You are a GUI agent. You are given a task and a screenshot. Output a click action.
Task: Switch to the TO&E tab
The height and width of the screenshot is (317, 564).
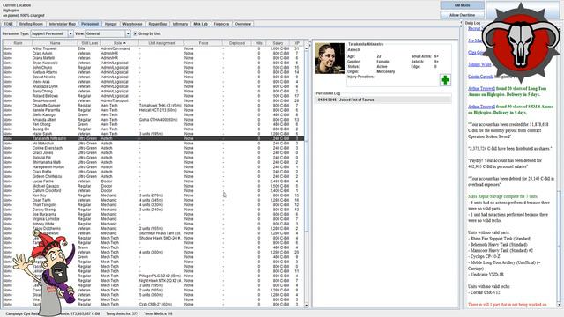[x=8, y=24]
